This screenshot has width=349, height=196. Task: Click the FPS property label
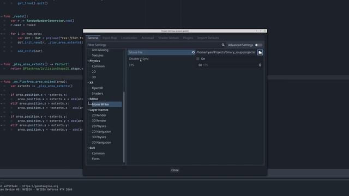pyautogui.click(x=131, y=65)
